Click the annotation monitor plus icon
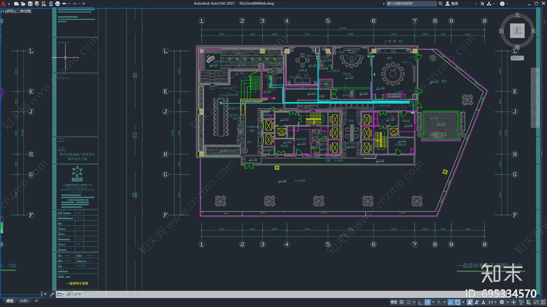 click(x=513, y=302)
